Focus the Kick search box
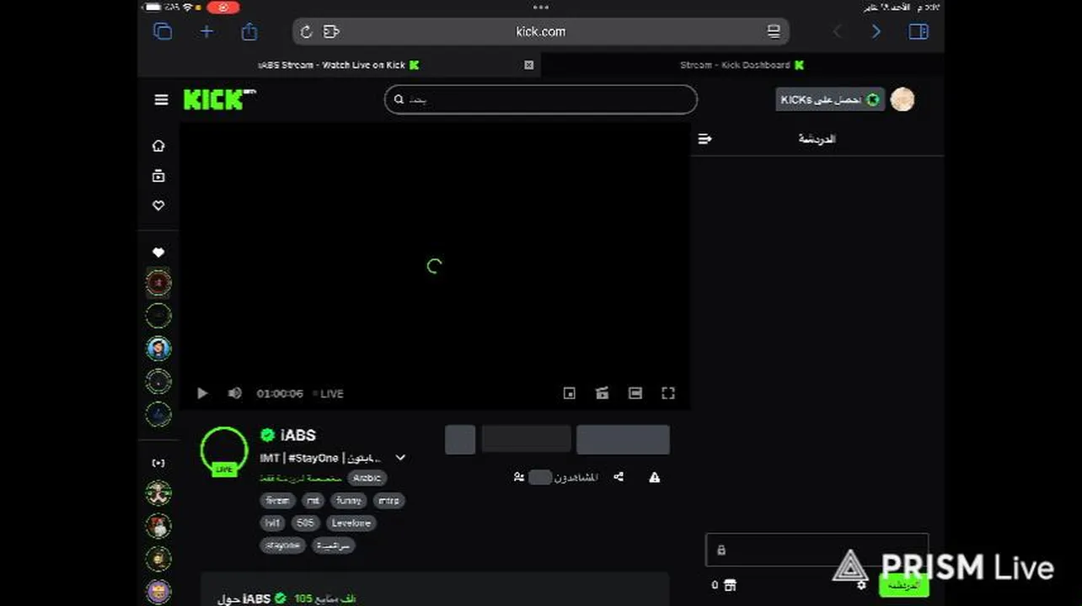 [x=541, y=99]
